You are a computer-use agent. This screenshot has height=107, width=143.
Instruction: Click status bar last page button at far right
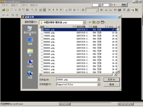point(132,104)
